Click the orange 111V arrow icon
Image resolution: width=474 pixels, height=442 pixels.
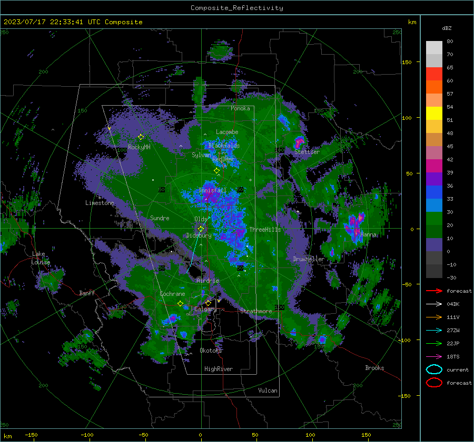tap(434, 317)
